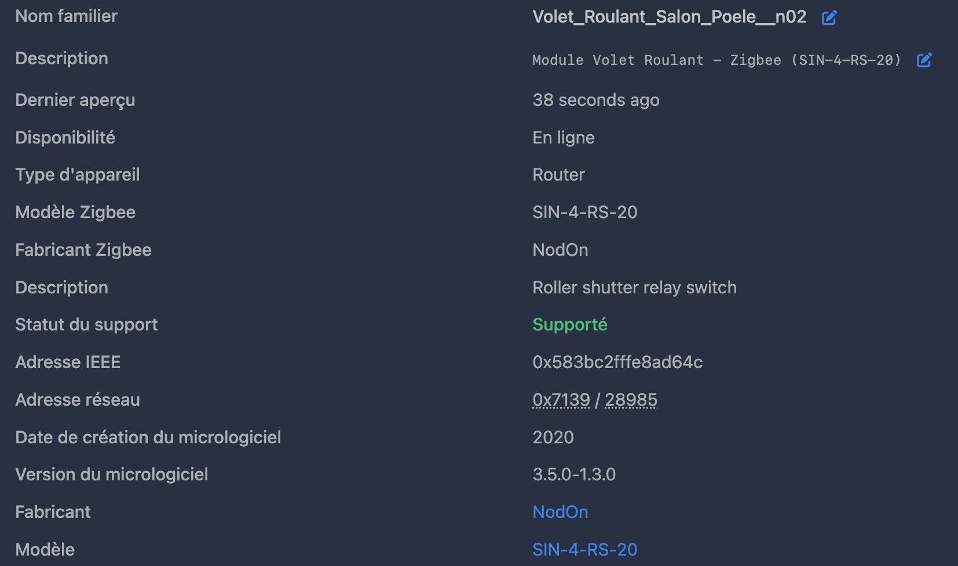This screenshot has height=566, width=958.
Task: Click the friendly name Volet_Roulant_Salon_Poele__n02 text
Action: (x=669, y=17)
